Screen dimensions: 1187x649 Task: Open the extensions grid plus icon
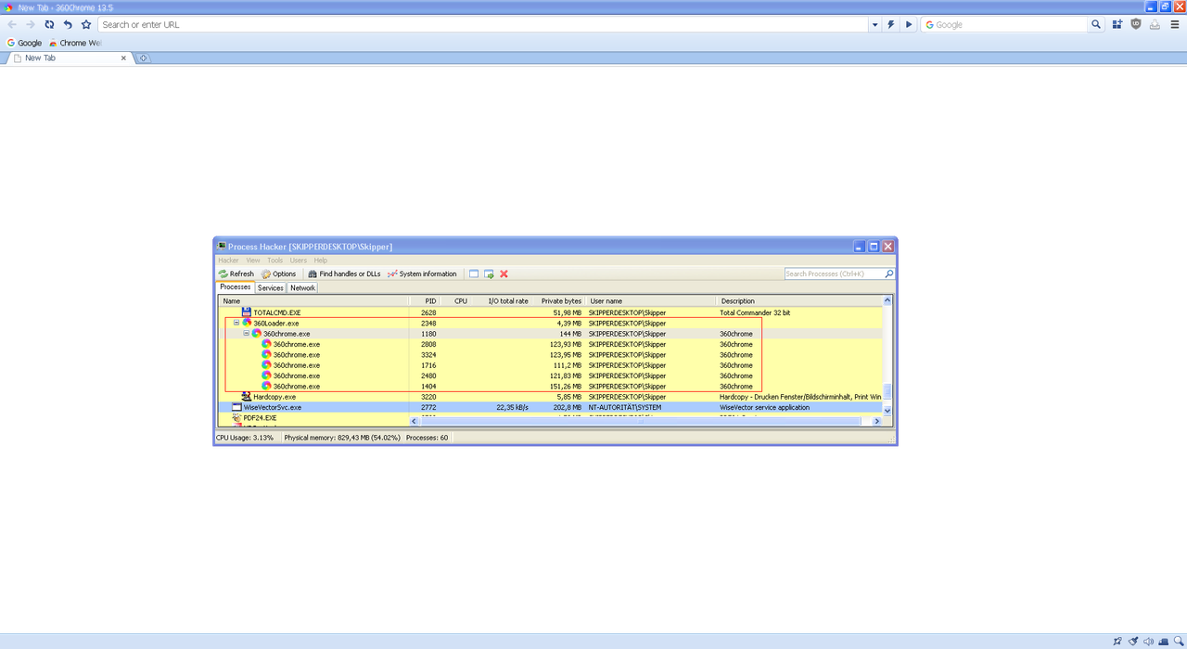pyautogui.click(x=1117, y=25)
